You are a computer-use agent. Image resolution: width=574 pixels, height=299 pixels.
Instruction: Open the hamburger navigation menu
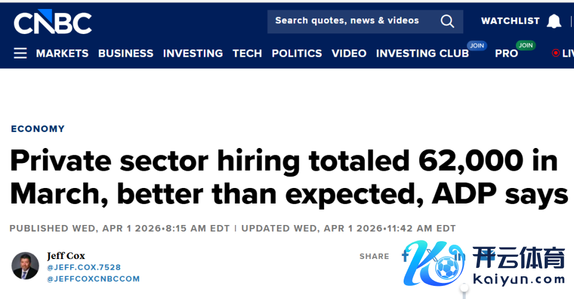pyautogui.click(x=20, y=53)
